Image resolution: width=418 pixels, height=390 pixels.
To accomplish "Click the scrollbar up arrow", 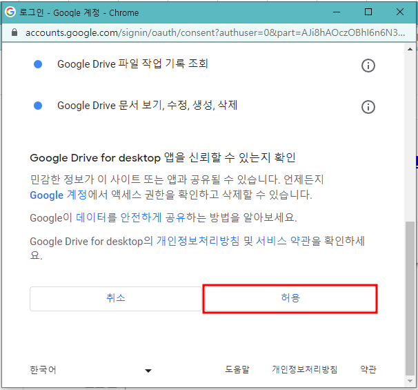I will [410, 49].
